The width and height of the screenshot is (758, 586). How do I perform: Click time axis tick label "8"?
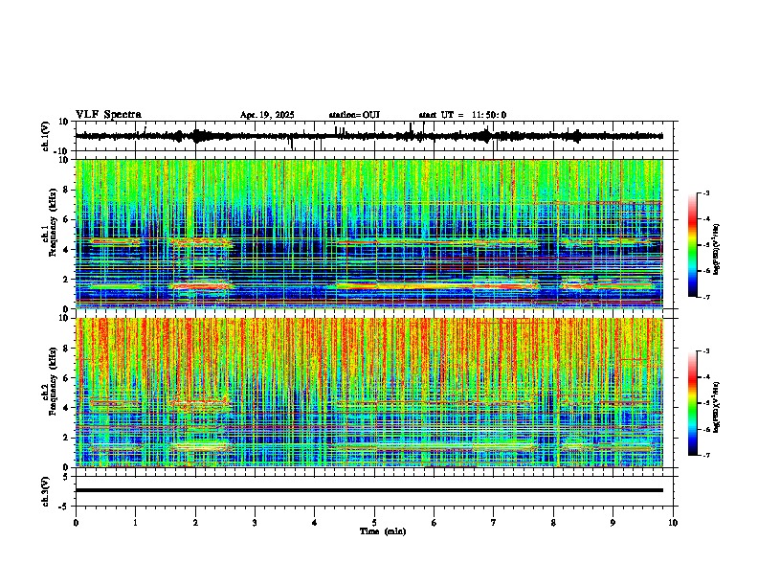553,523
